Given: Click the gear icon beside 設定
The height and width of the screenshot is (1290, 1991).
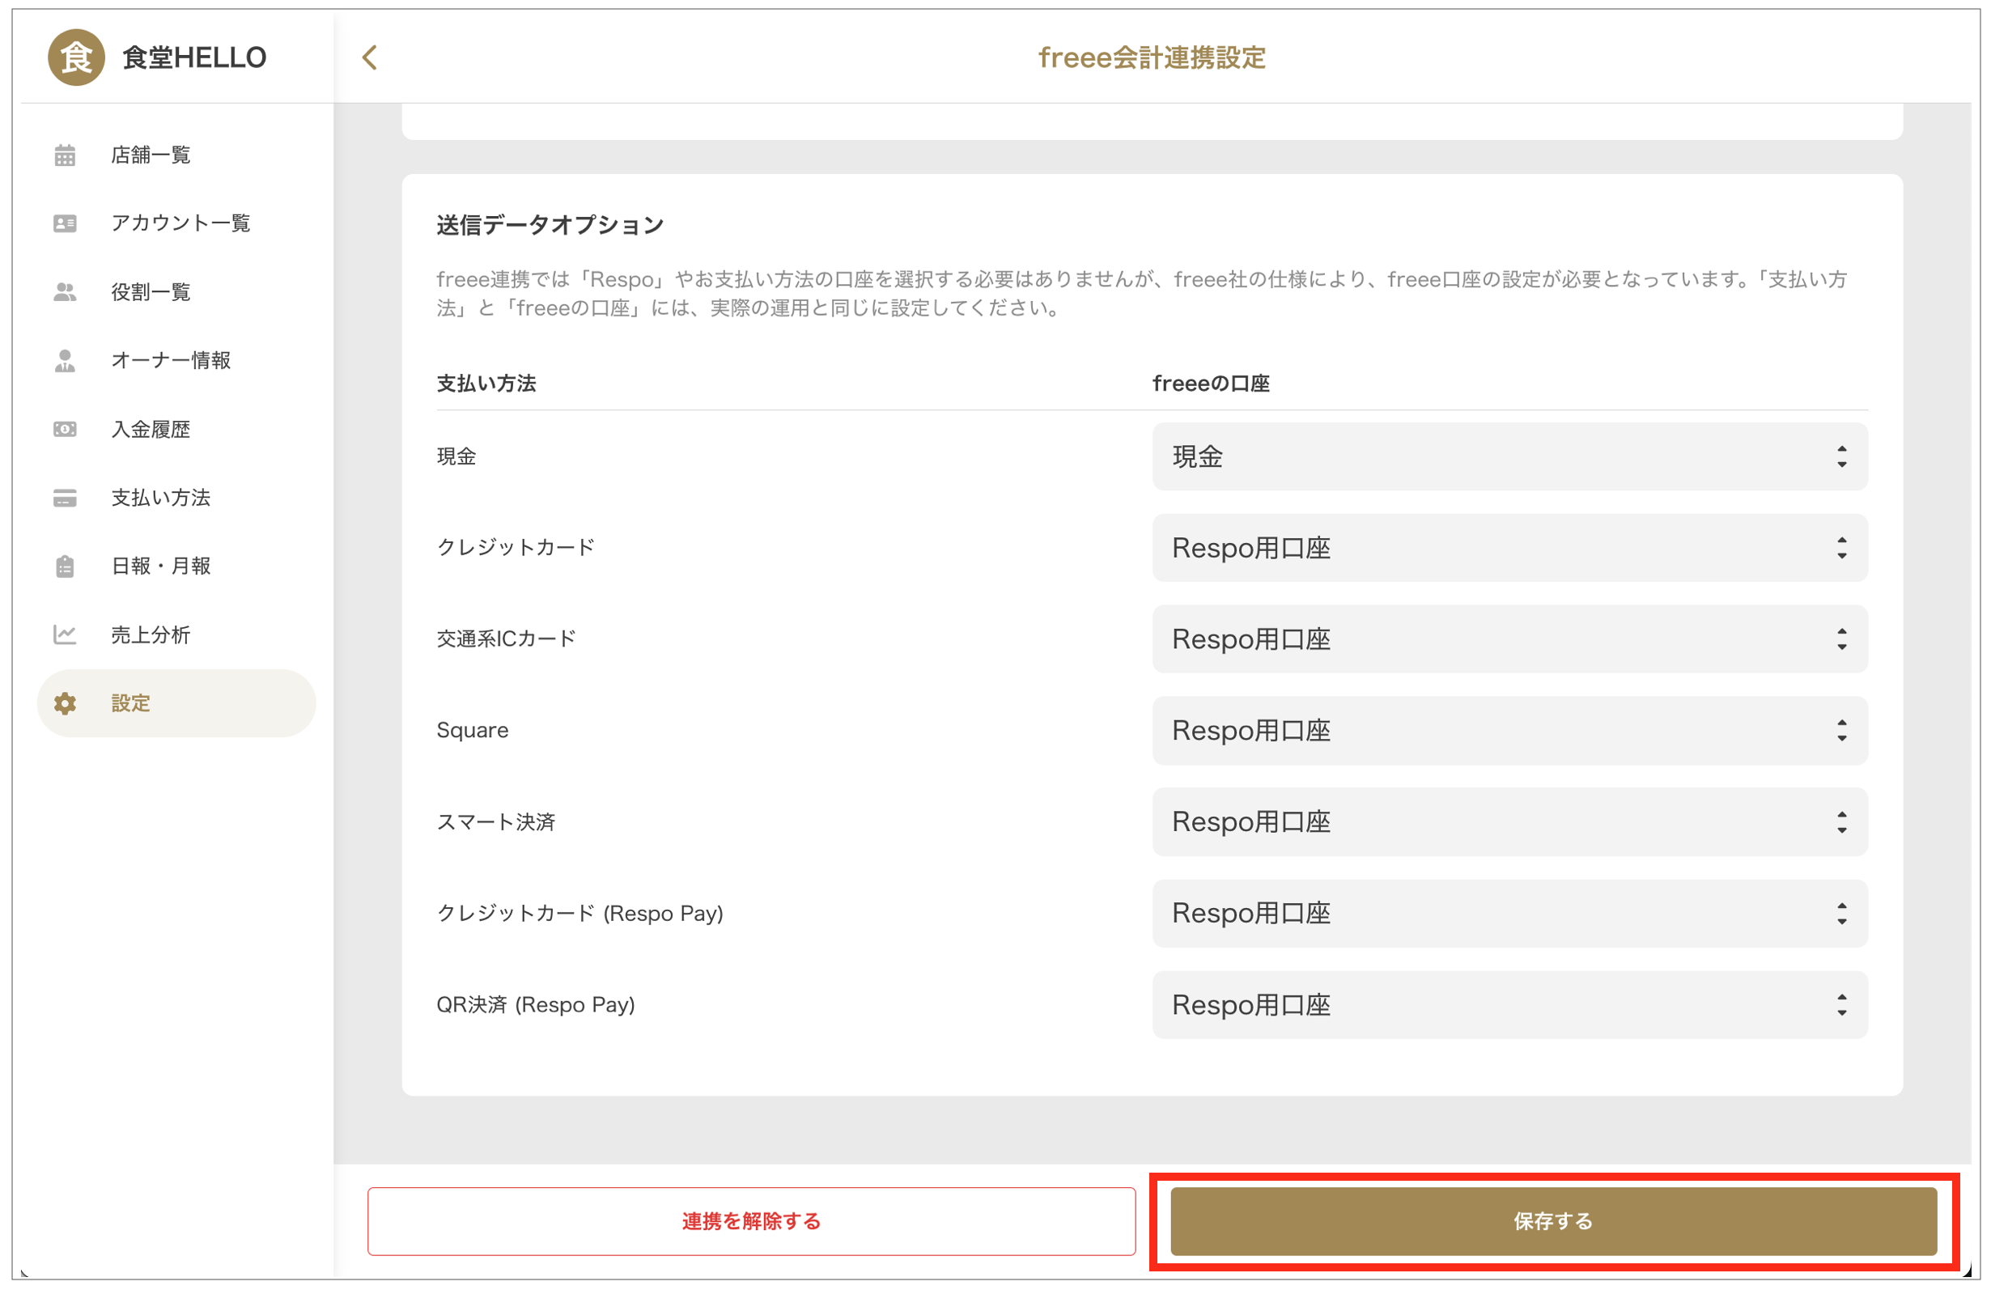Looking at the screenshot, I should coord(66,703).
